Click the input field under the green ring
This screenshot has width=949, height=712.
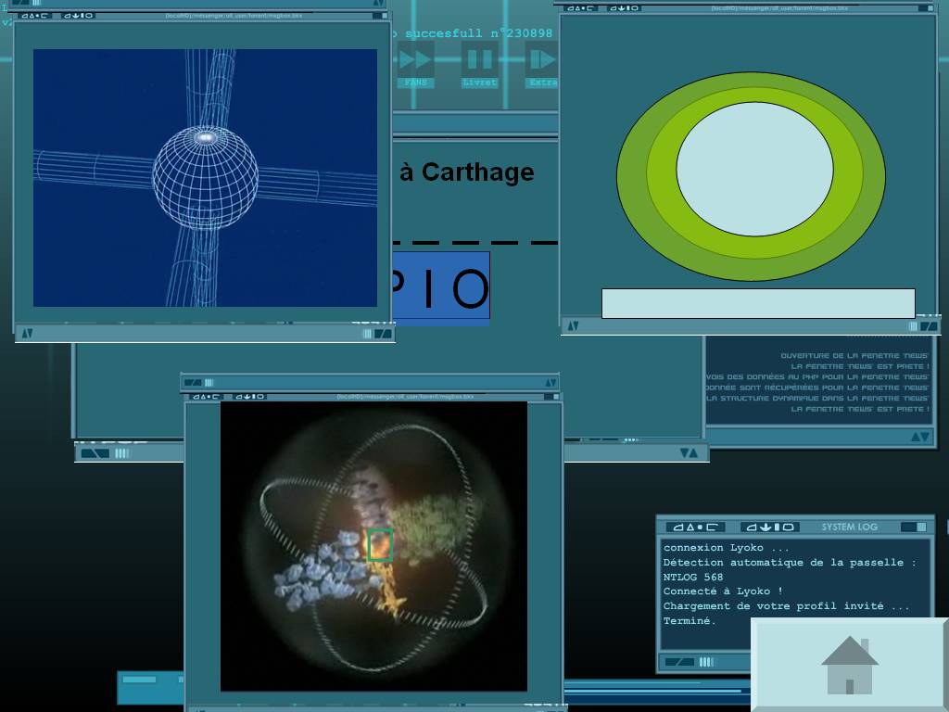[x=758, y=303]
